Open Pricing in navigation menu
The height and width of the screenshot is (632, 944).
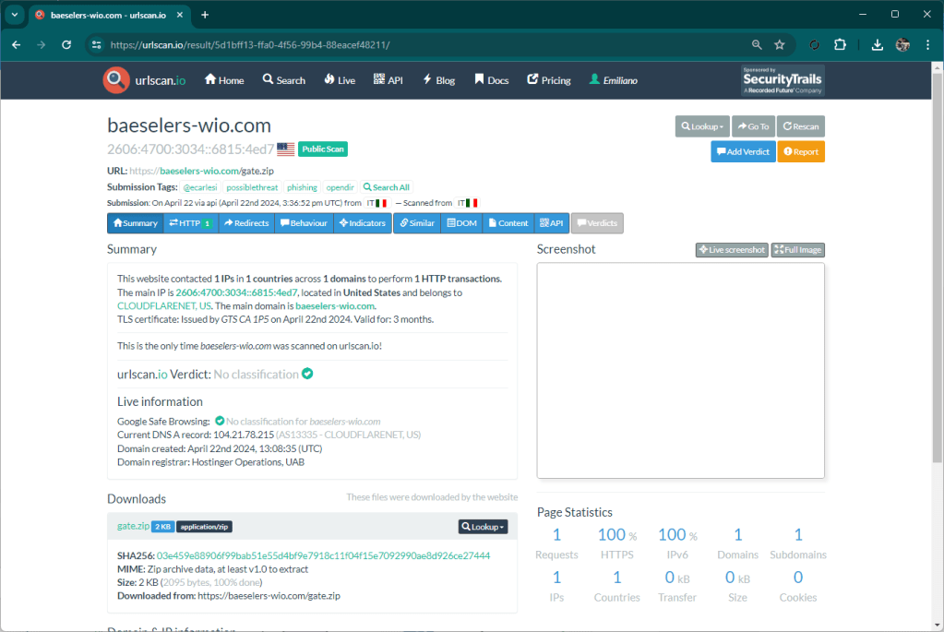[x=548, y=80]
